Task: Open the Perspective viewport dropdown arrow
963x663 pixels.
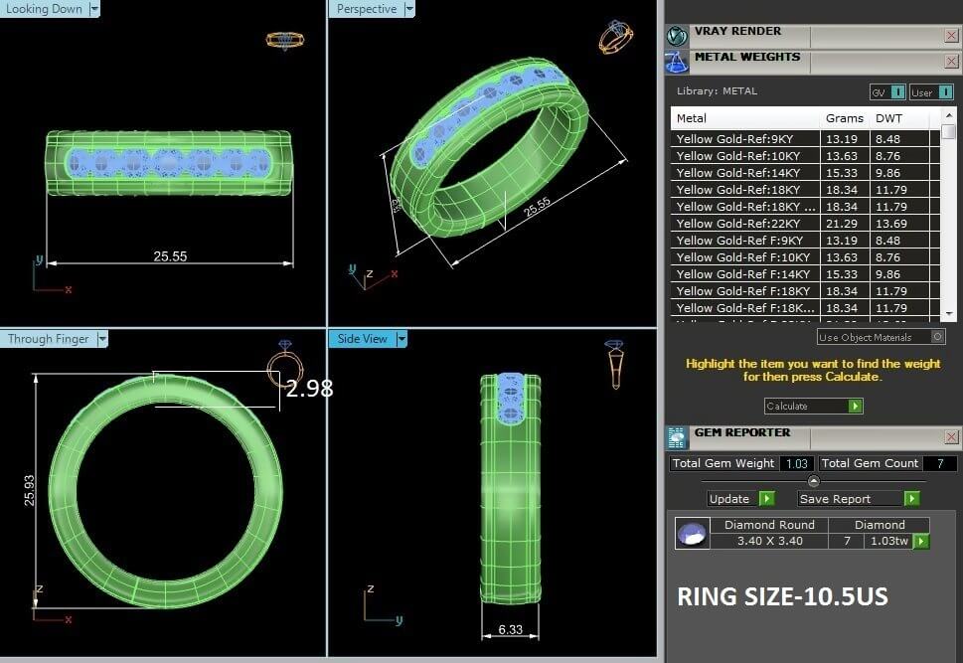Action: tap(408, 9)
